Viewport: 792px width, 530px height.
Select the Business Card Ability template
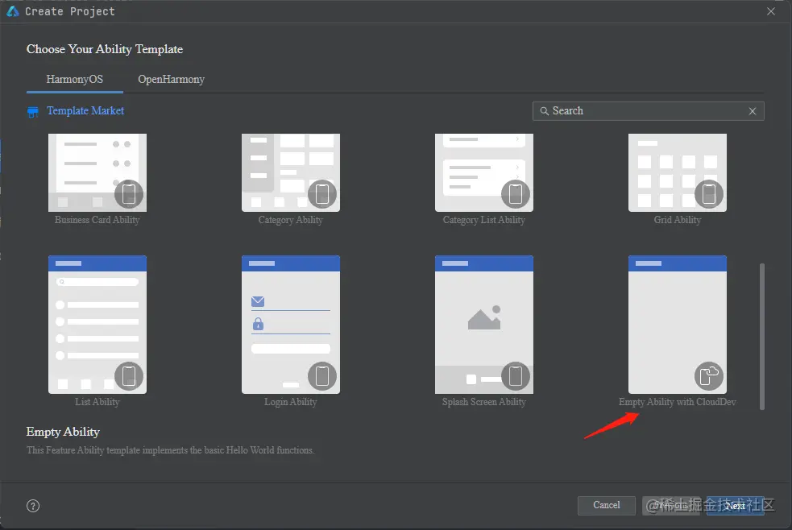tap(97, 172)
